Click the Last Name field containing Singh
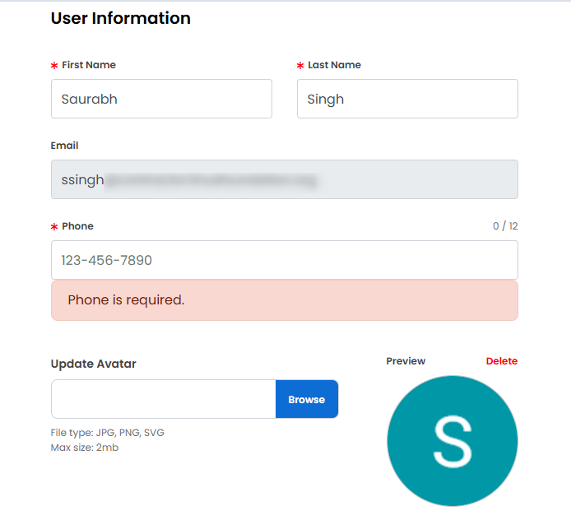571x529 pixels. tap(407, 99)
